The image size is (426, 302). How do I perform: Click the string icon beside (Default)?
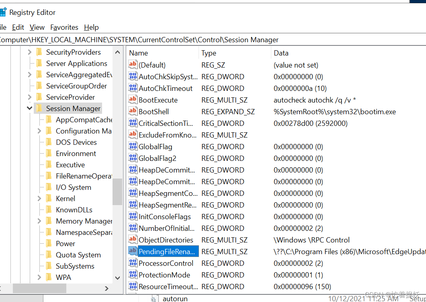coord(133,65)
